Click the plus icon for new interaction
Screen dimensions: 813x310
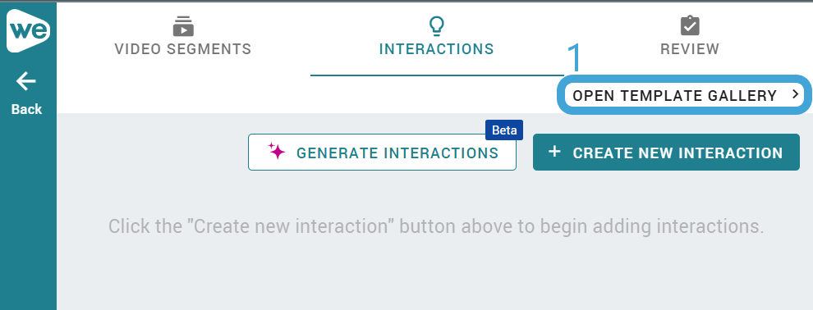tap(554, 152)
